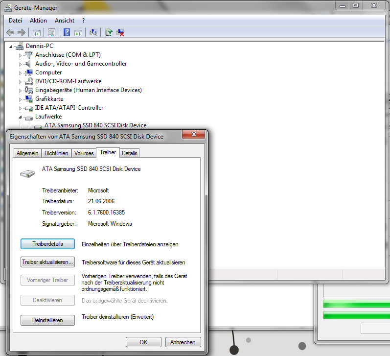
Task: Click the Deinstallieren button
Action: click(x=47, y=320)
